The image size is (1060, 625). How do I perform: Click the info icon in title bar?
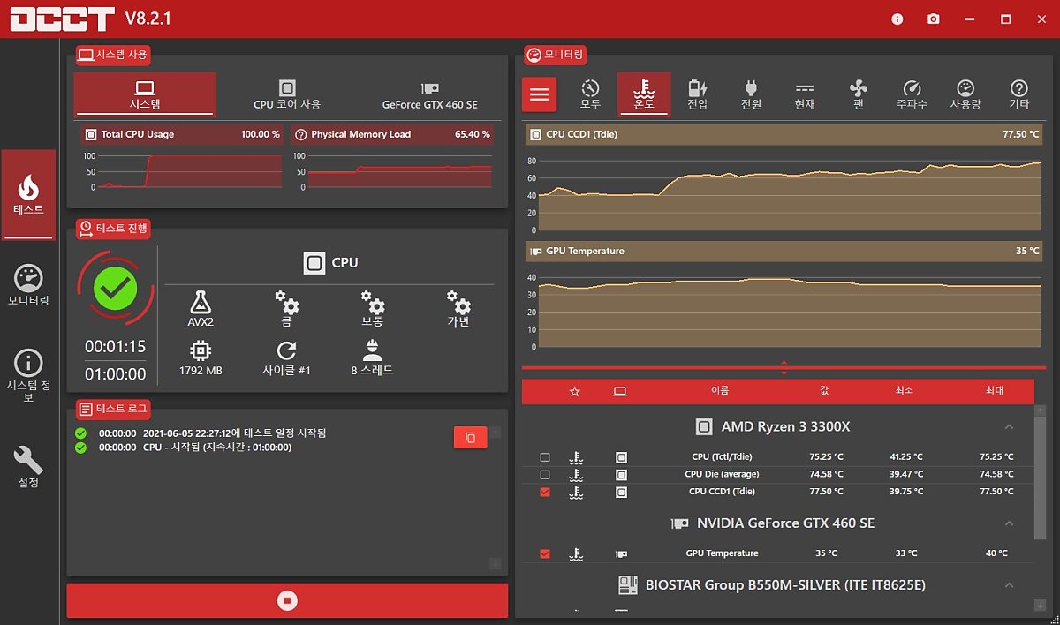click(x=897, y=19)
